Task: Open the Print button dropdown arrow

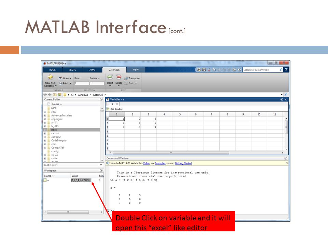Action: (x=71, y=83)
